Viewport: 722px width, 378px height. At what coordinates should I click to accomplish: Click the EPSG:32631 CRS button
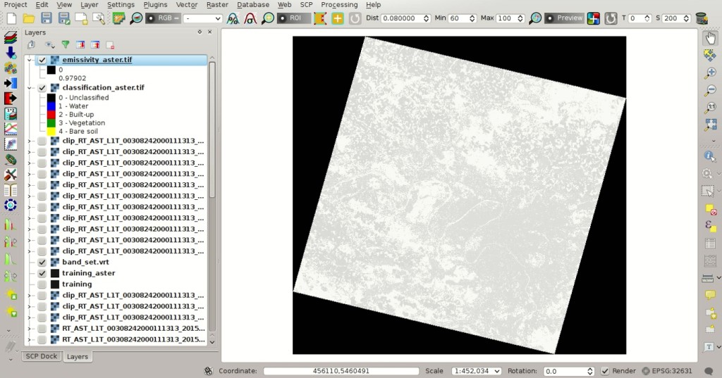coord(667,371)
